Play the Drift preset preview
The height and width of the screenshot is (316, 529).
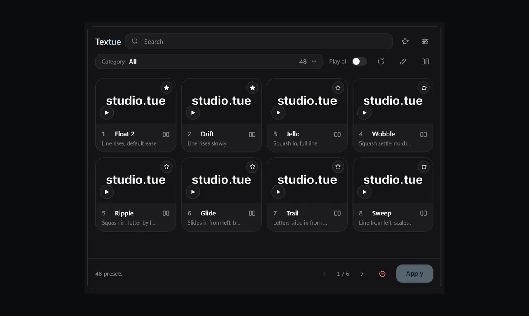point(192,113)
